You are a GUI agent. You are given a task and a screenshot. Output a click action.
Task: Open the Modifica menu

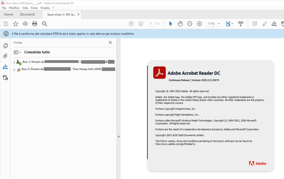click(14, 8)
